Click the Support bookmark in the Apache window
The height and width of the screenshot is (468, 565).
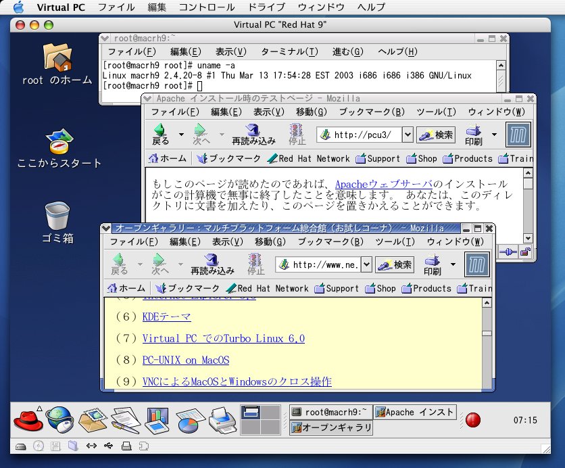tap(378, 159)
